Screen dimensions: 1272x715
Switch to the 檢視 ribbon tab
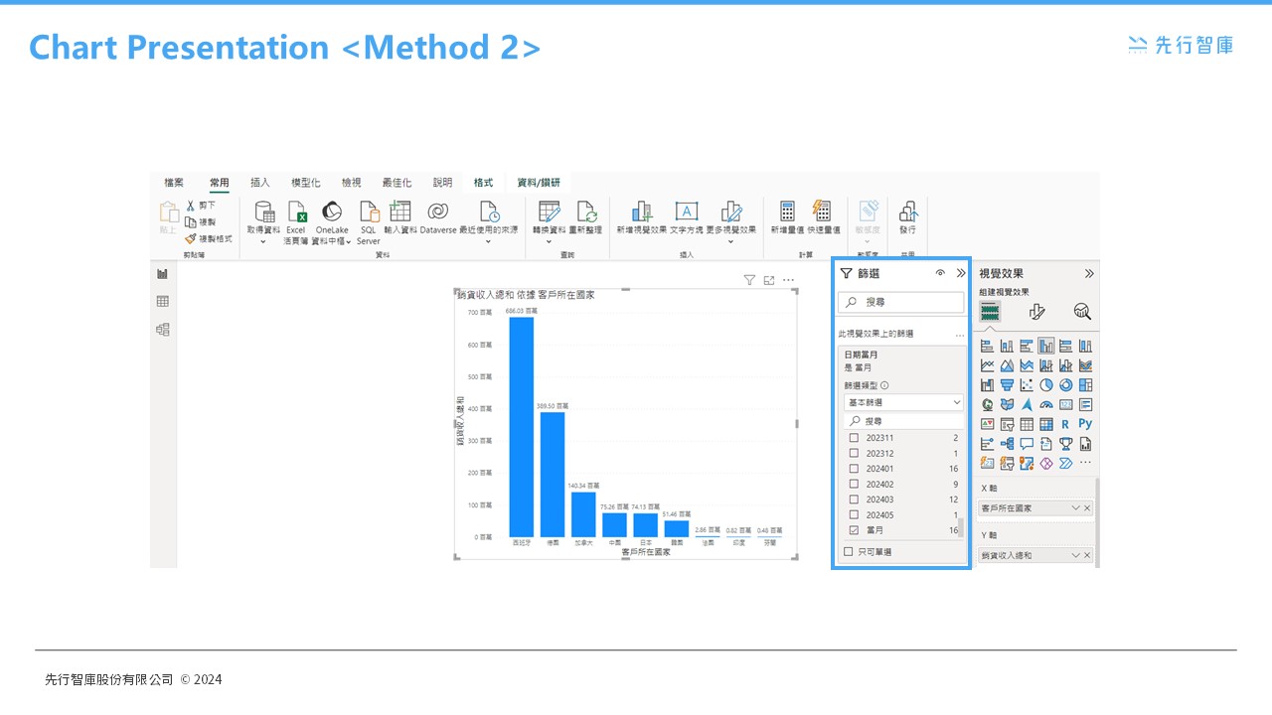coord(351,182)
